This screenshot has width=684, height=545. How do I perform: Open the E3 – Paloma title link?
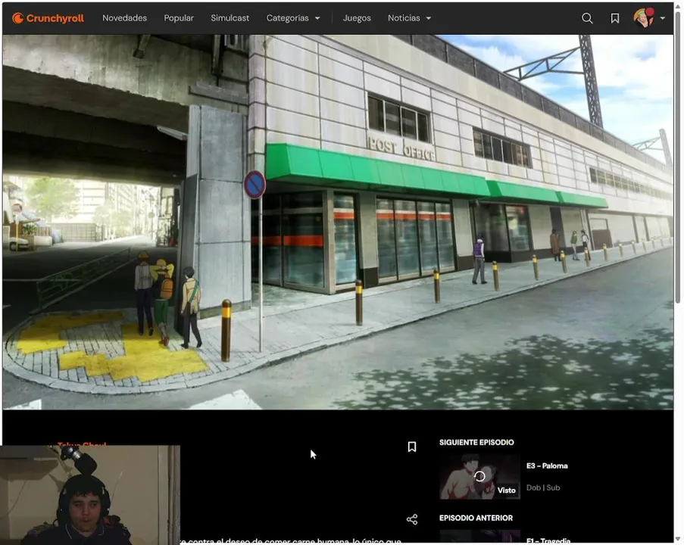point(547,466)
